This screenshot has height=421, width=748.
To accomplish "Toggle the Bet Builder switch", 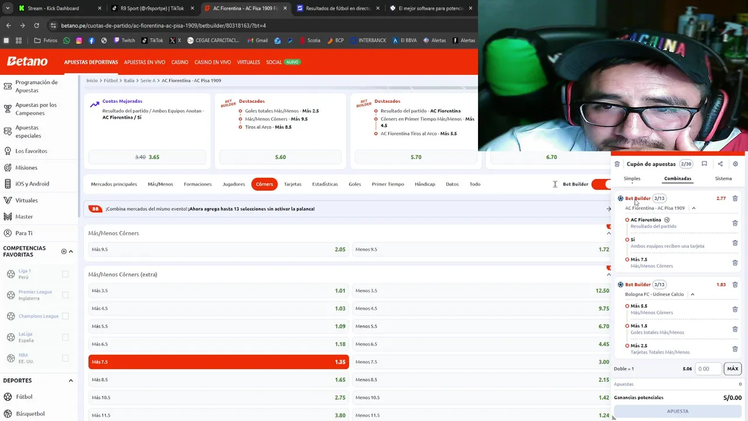I will coord(601,184).
